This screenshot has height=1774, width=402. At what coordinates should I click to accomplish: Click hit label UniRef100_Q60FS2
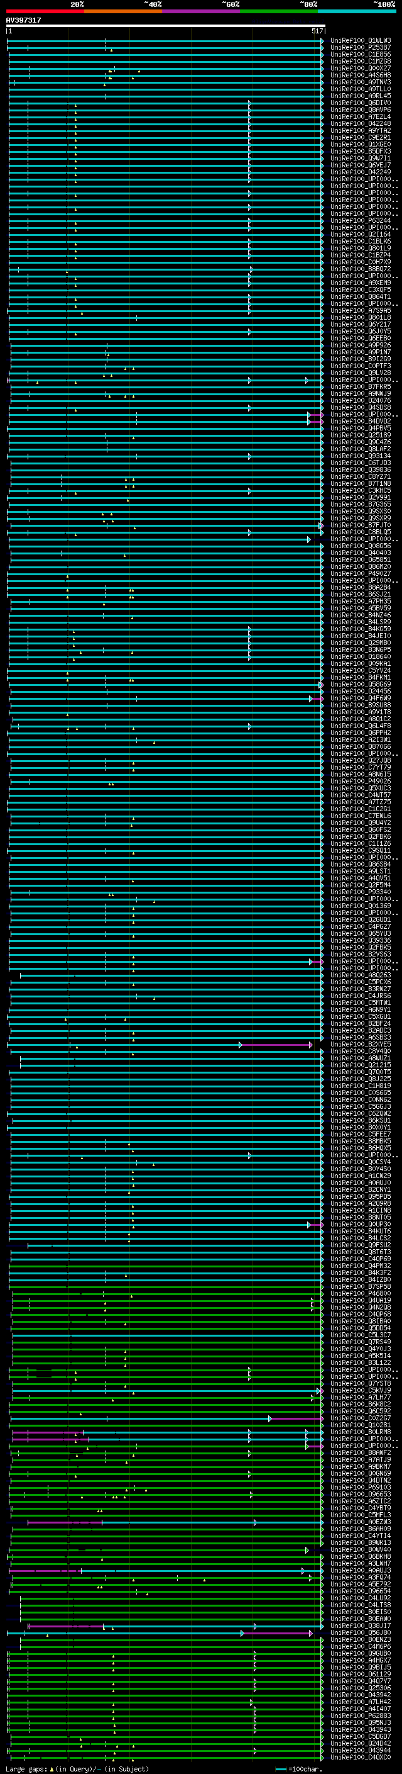[x=361, y=829]
